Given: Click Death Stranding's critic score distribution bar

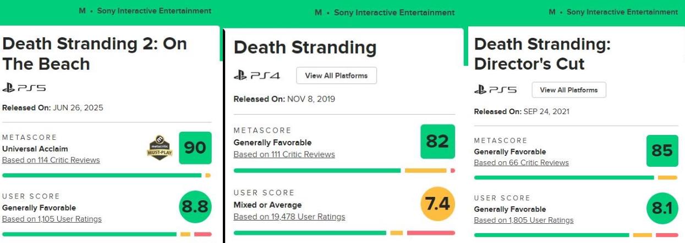Looking at the screenshot, I should click(344, 171).
